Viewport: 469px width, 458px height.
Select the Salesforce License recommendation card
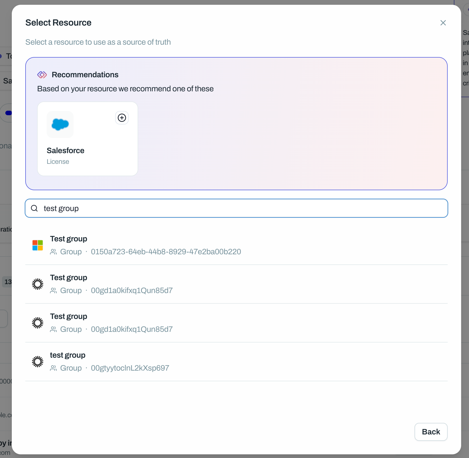point(88,139)
